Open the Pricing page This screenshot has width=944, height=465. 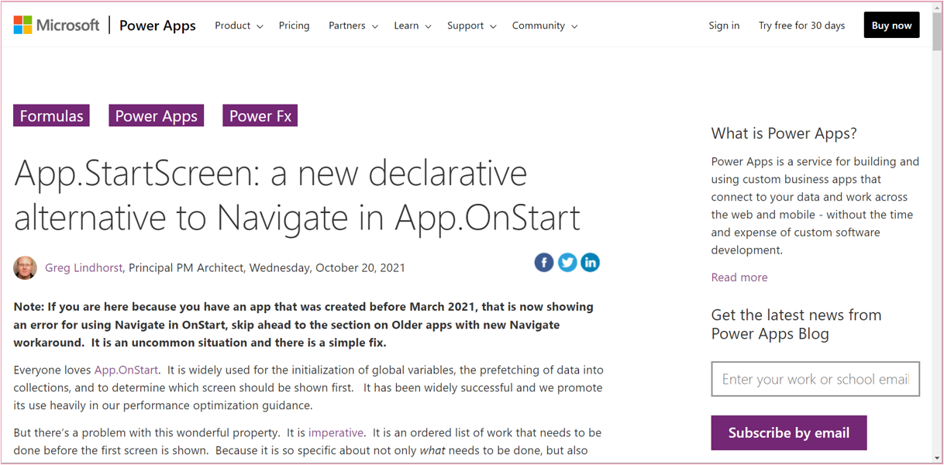pyautogui.click(x=294, y=26)
